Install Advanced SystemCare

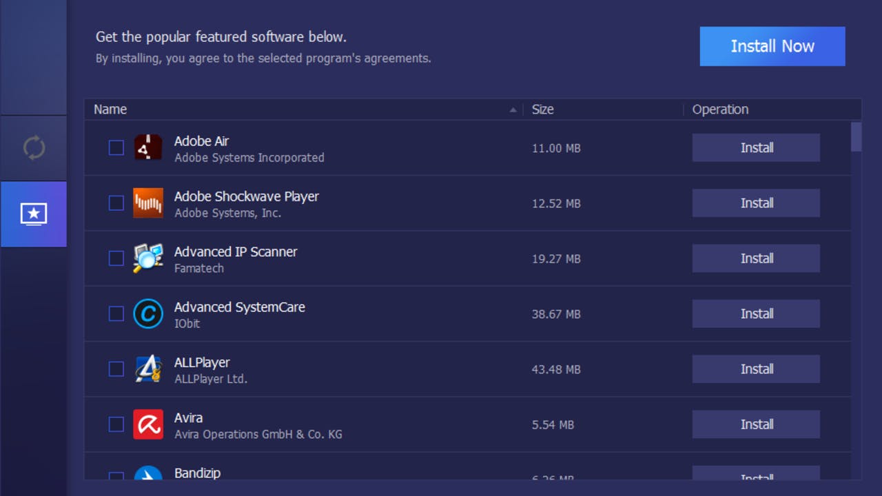756,314
